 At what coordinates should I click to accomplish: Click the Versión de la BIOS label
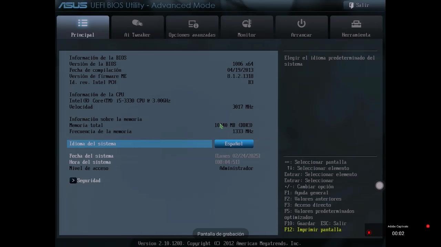93,64
